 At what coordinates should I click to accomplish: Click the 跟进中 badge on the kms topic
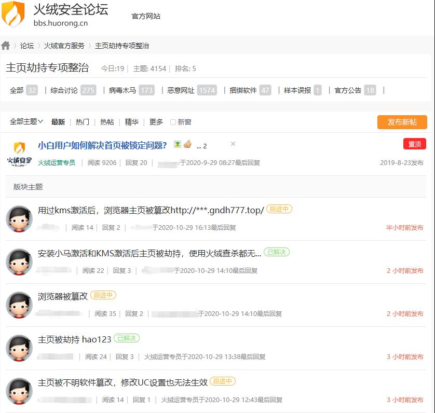[280, 209]
